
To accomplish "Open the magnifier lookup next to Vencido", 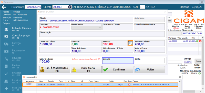I will [130, 43].
